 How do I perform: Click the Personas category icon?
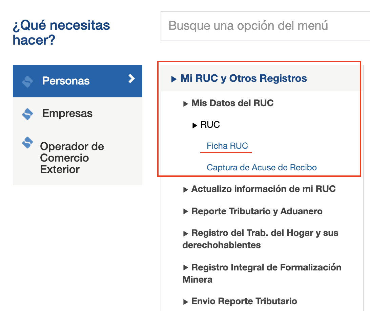(x=27, y=81)
